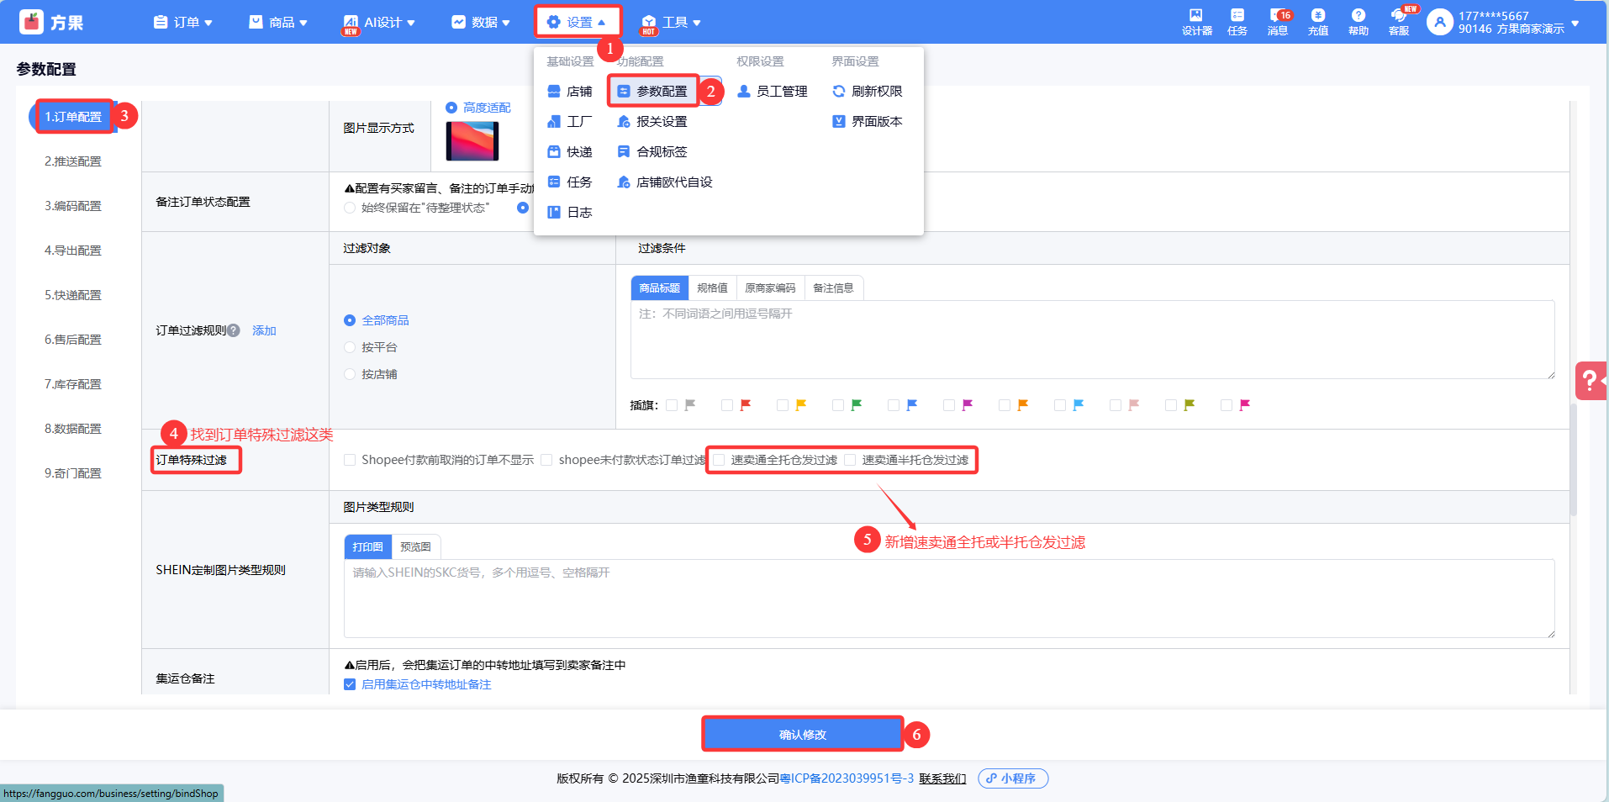Screen dimensions: 1609x802
Task: Click the user avatar icon
Action: tap(1440, 22)
